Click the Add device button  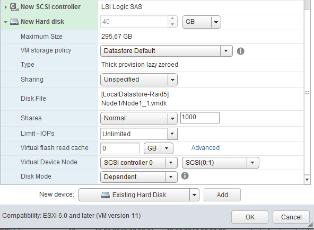pyautogui.click(x=222, y=195)
